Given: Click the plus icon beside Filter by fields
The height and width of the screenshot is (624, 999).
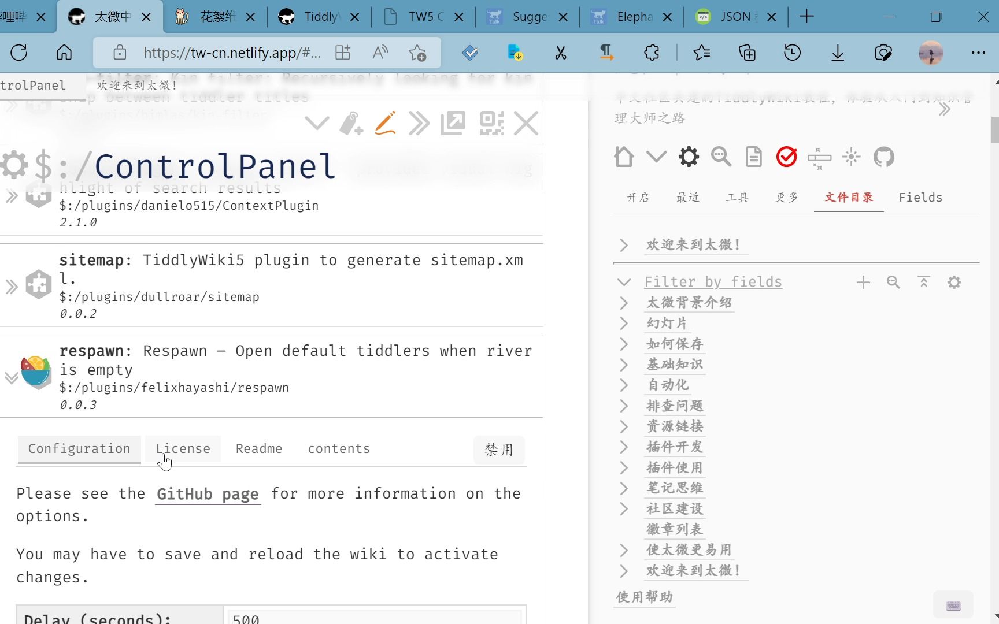Looking at the screenshot, I should coord(863,282).
